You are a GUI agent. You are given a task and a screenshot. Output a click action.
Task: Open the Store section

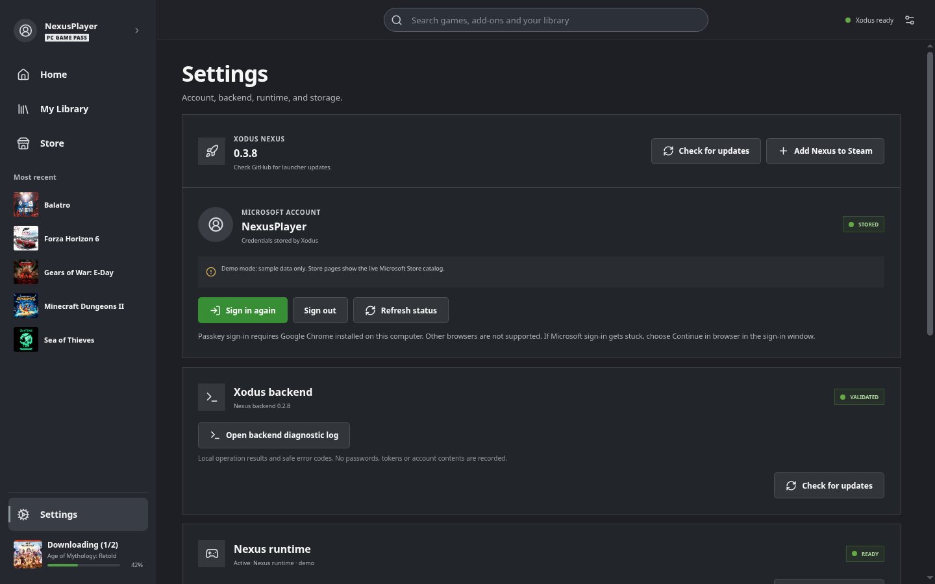click(x=78, y=143)
